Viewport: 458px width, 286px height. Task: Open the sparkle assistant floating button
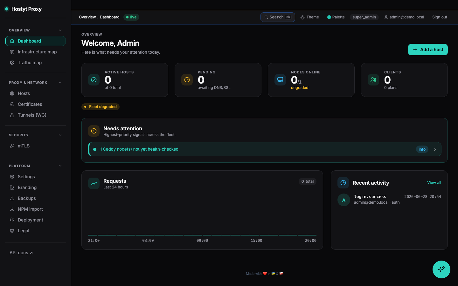pos(441,269)
